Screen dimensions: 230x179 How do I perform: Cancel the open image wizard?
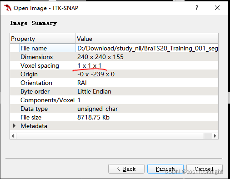205,169
